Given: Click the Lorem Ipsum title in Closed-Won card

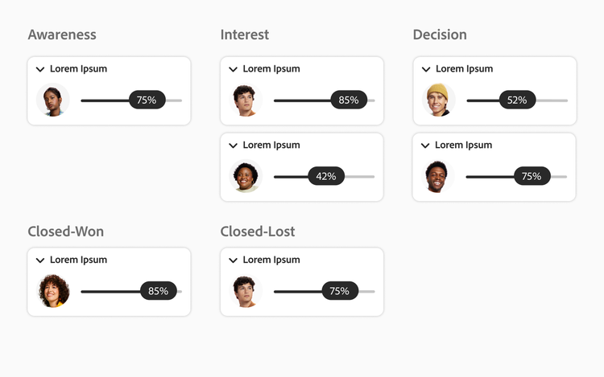Looking at the screenshot, I should tap(78, 260).
